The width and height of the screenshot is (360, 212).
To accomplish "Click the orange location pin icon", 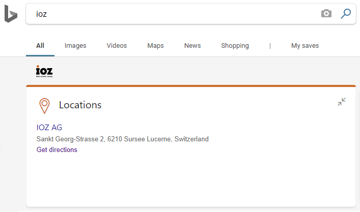I will click(x=44, y=106).
